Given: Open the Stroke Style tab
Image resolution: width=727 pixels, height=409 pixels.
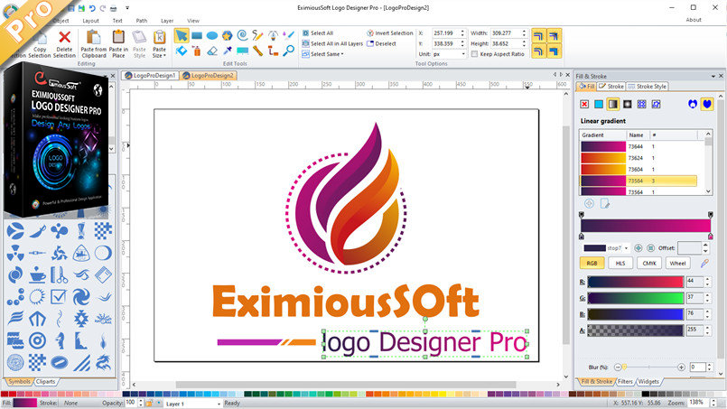Looking at the screenshot, I should (x=648, y=86).
